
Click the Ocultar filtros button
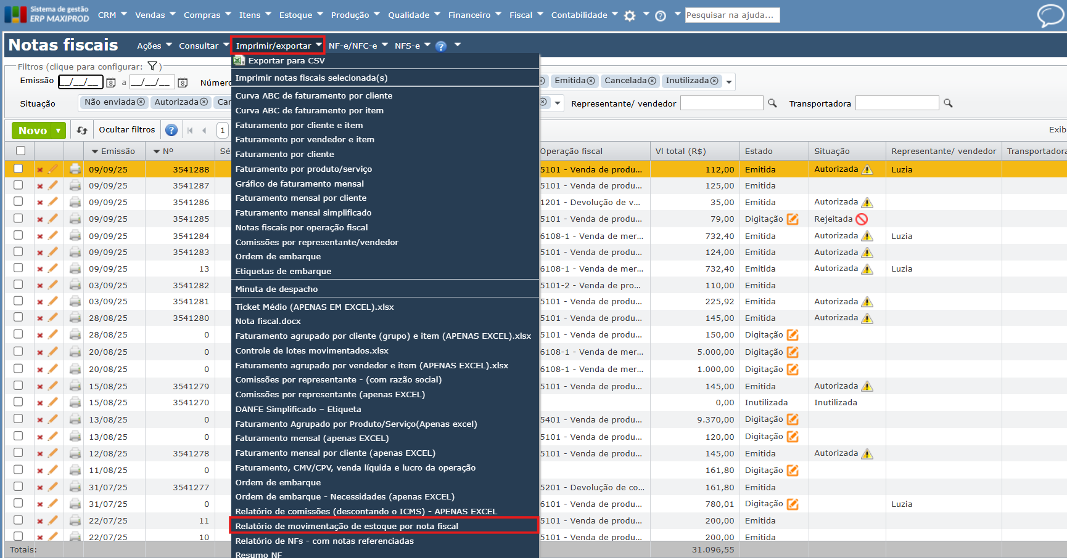[x=127, y=130]
